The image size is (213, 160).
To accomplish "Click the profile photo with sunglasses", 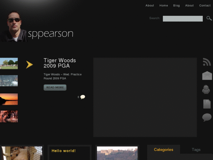I will coord(13,26).
